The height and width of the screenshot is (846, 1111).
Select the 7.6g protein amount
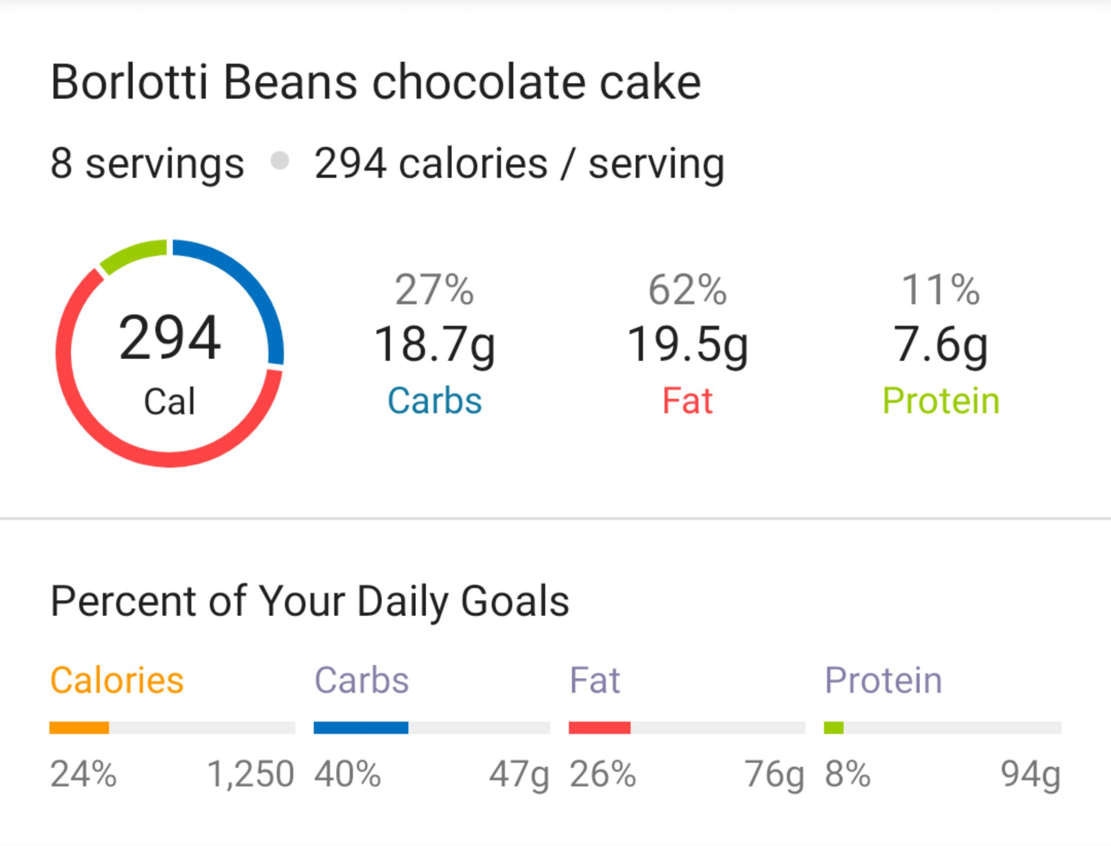tap(941, 344)
